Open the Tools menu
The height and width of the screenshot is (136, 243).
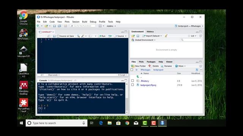coord(110,22)
